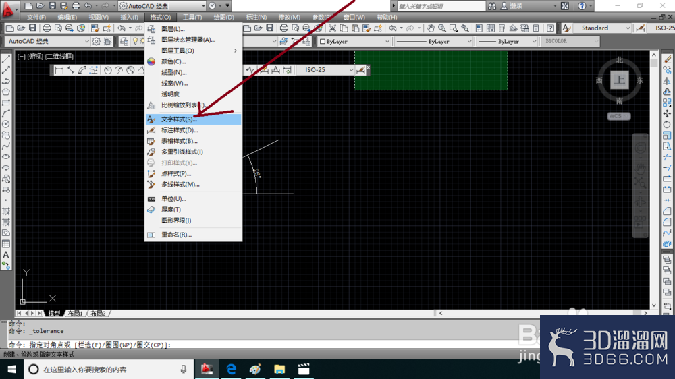The image size is (675, 379).
Task: Click the Cut scissors icon
Action: [x=332, y=28]
